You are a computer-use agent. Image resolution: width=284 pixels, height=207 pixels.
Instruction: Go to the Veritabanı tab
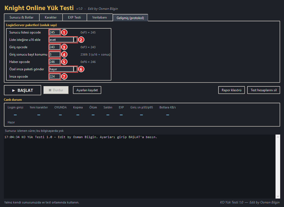(99, 17)
